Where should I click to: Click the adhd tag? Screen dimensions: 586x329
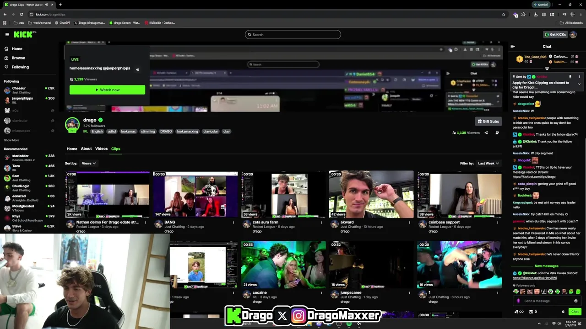[112, 132]
